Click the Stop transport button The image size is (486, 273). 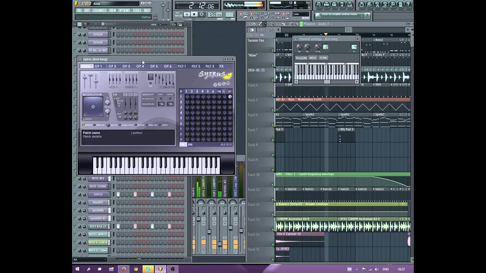(194, 14)
